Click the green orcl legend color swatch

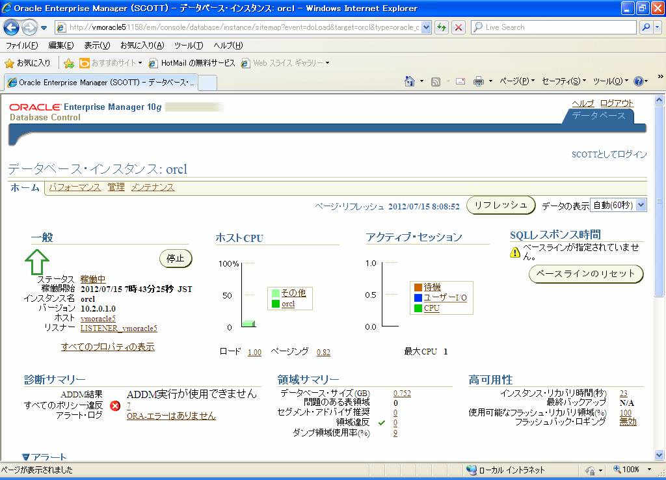tap(276, 304)
